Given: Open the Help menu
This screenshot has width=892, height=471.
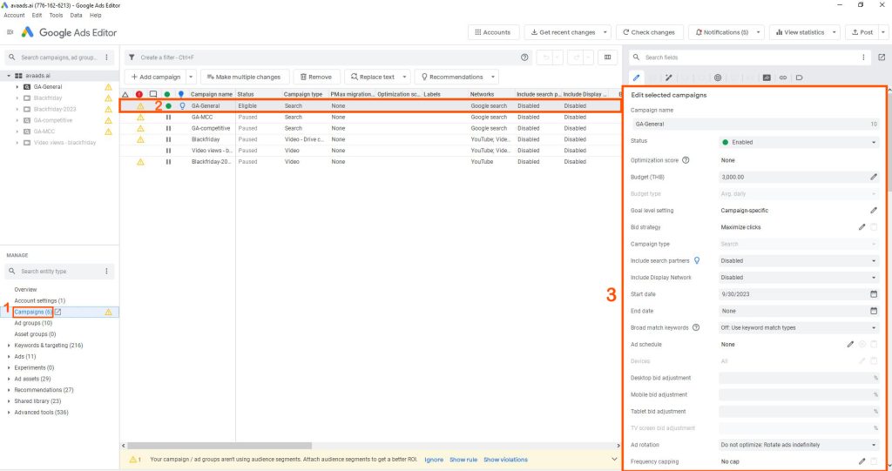Looking at the screenshot, I should click(x=96, y=16).
